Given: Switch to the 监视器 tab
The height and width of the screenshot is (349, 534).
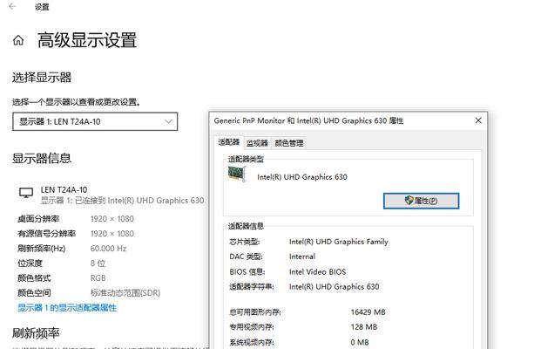Looking at the screenshot, I should pyautogui.click(x=257, y=143).
